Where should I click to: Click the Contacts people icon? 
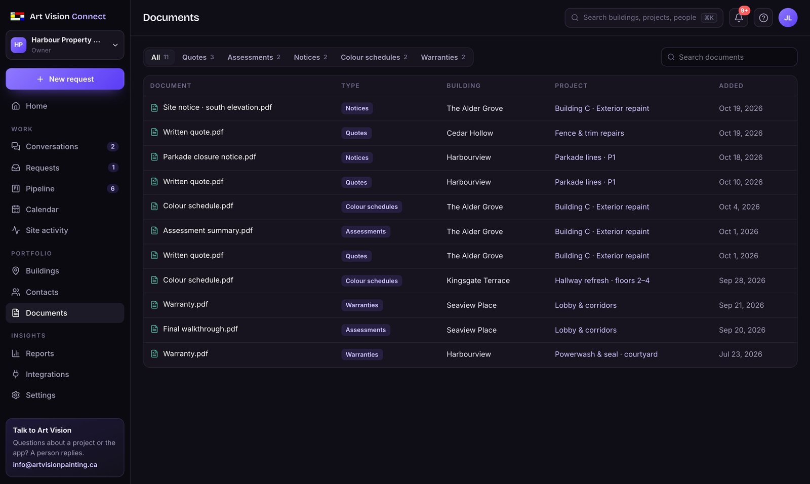point(16,292)
